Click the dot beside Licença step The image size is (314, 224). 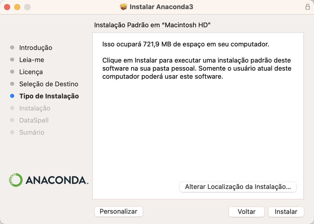point(12,72)
